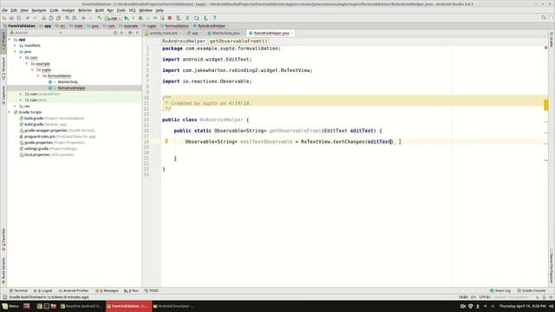Screen dimensions: 555x312
Task: Click the Paste toolbar icon
Action: point(58,17)
